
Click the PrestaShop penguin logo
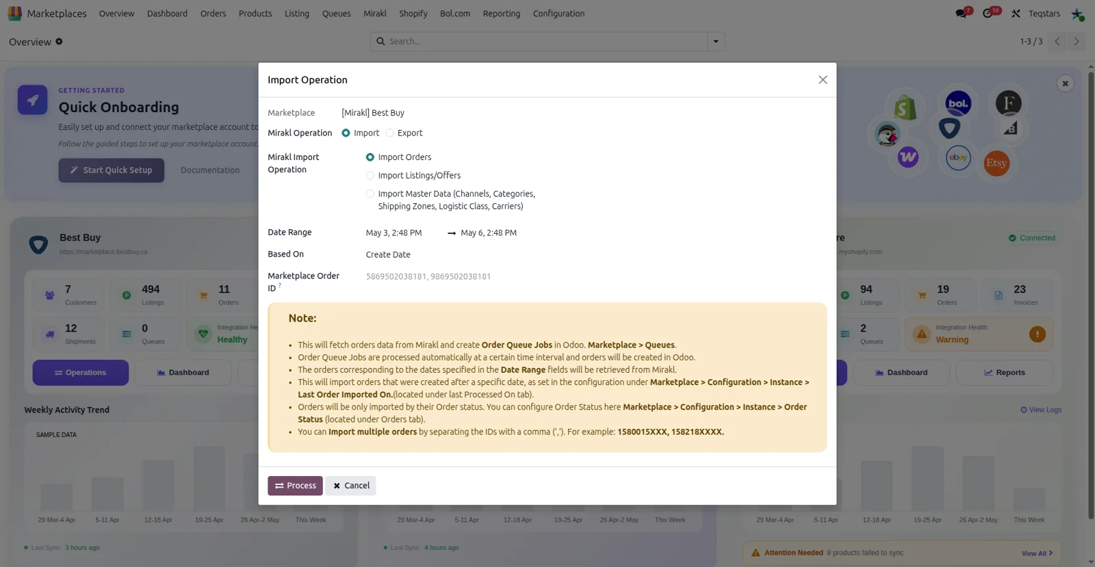point(887,135)
